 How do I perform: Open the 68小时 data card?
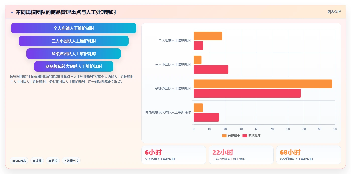[x=309, y=155]
